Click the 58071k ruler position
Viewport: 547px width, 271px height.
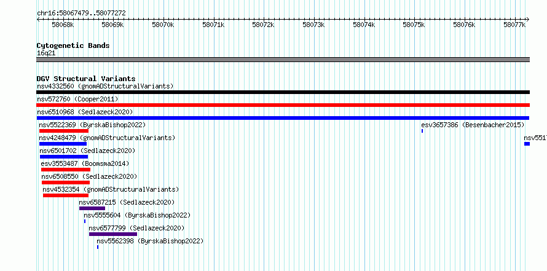[x=213, y=25]
